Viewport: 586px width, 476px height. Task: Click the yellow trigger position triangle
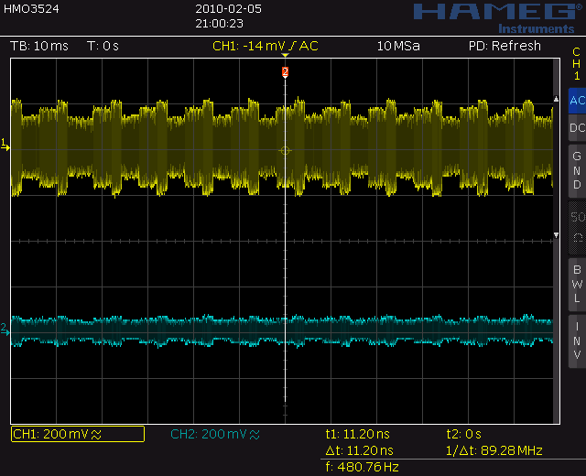click(x=285, y=55)
